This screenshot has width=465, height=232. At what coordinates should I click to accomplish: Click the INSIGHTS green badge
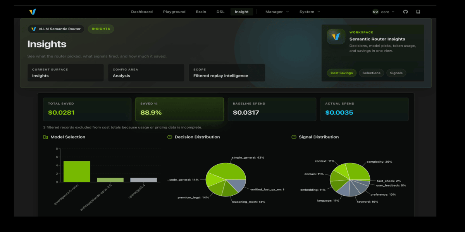tap(101, 29)
